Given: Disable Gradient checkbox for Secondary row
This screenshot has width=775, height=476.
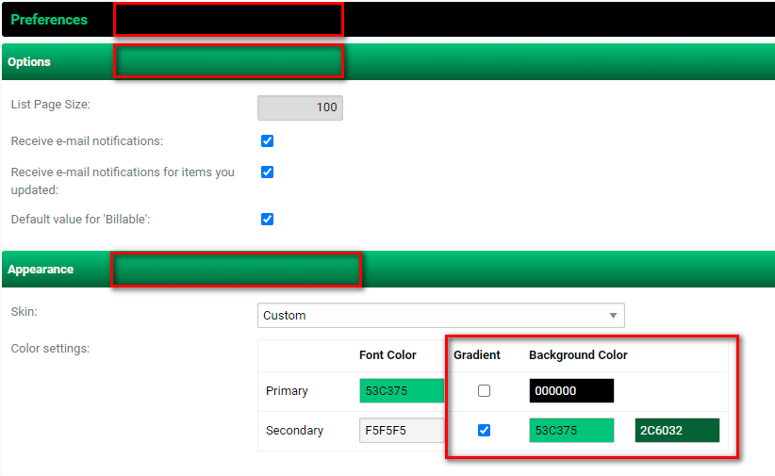Looking at the screenshot, I should coord(485,431).
